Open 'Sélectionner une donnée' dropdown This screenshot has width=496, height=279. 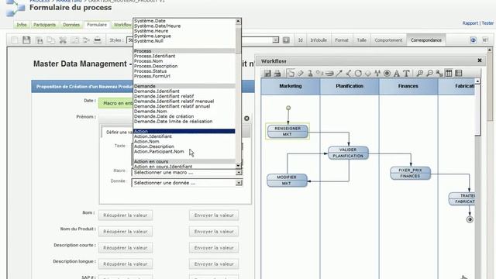pos(187,183)
